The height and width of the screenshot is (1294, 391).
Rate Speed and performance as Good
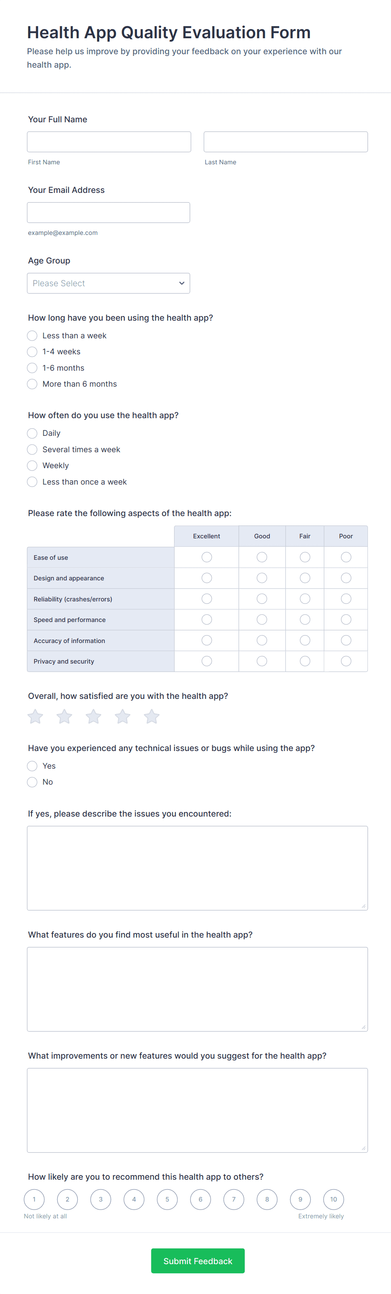[262, 619]
